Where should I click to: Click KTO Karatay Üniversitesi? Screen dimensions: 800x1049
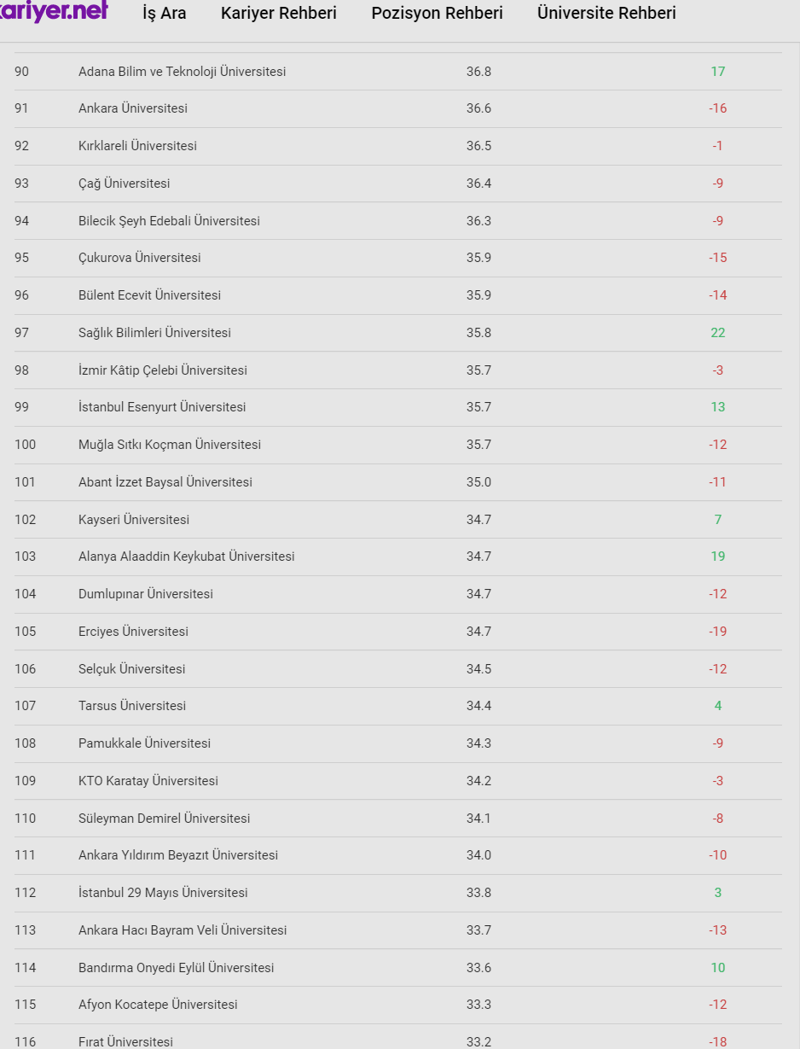coord(148,781)
